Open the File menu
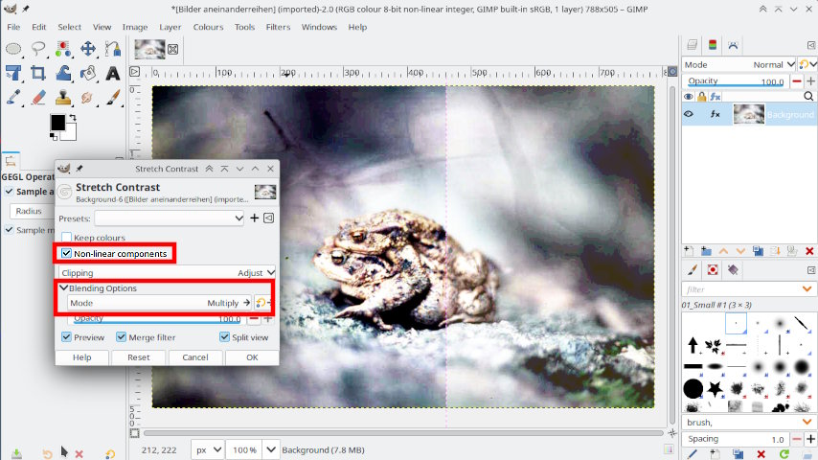The image size is (818, 460). 13,27
